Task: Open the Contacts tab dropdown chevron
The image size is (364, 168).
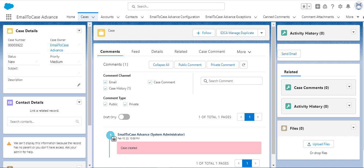Action: pos(142,17)
